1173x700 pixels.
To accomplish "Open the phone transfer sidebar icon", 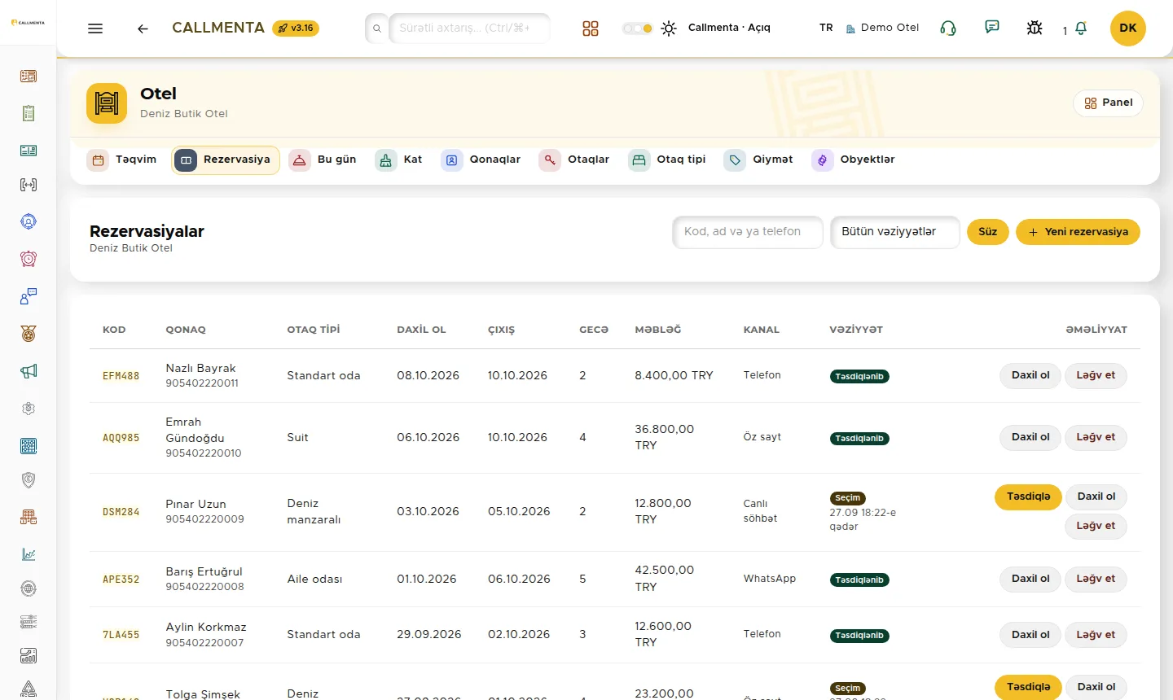I will (x=29, y=185).
